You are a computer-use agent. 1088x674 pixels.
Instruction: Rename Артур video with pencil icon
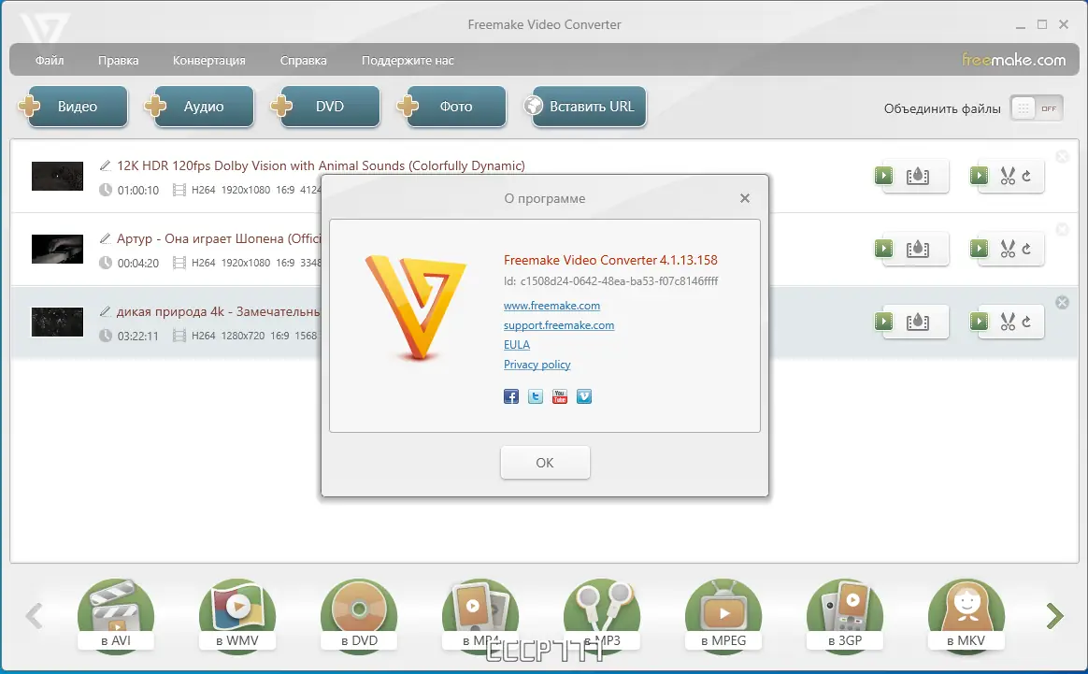(106, 238)
